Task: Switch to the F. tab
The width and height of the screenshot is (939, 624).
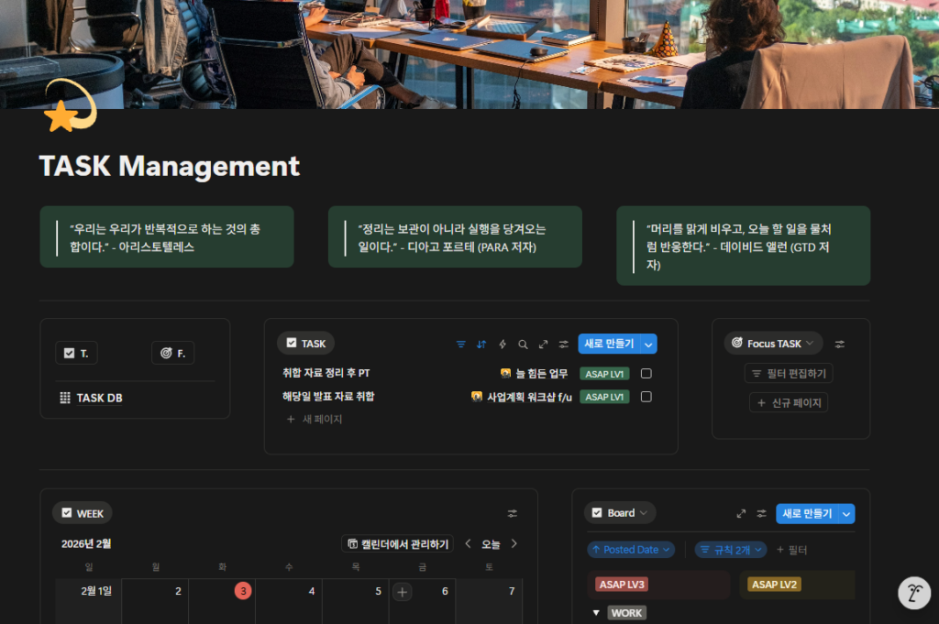Action: 172,352
